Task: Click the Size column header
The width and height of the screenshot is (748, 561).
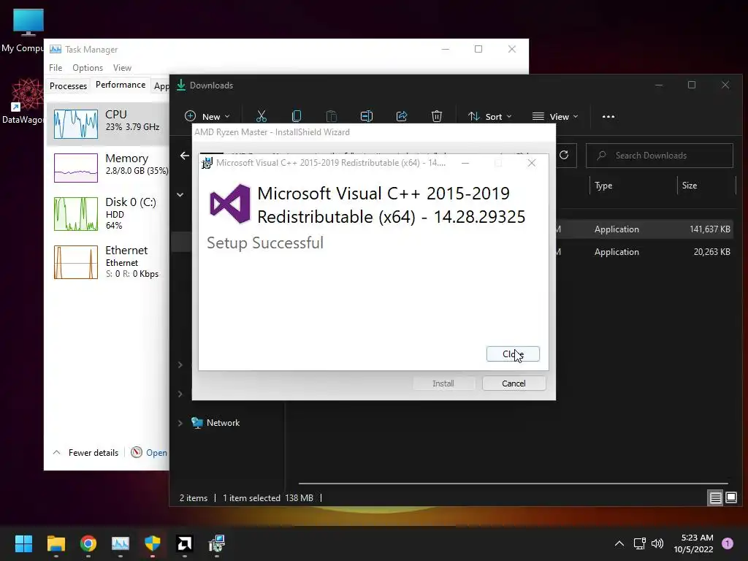Action: 706,186
